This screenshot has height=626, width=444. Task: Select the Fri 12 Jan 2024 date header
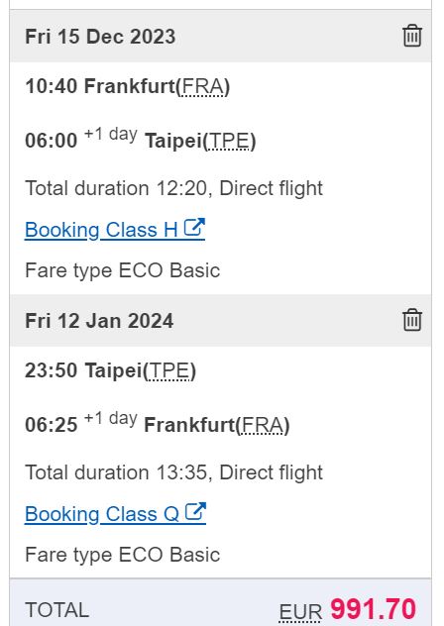99,321
